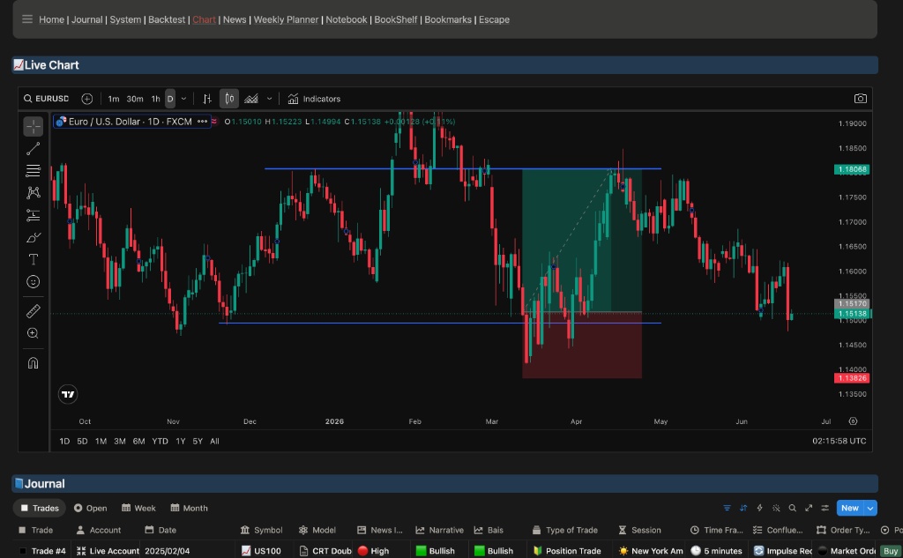903x558 pixels.
Task: Expand the journal to full page
Action: coord(809,508)
